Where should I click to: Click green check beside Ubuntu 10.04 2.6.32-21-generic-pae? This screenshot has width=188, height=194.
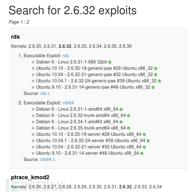click(x=156, y=75)
